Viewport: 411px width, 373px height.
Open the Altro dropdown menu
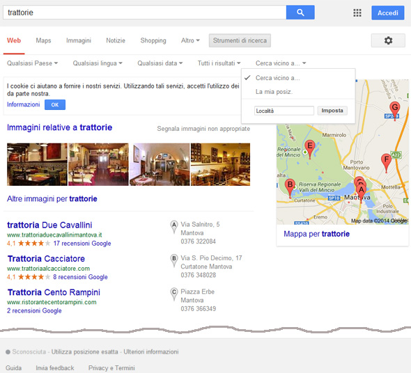[x=190, y=40]
